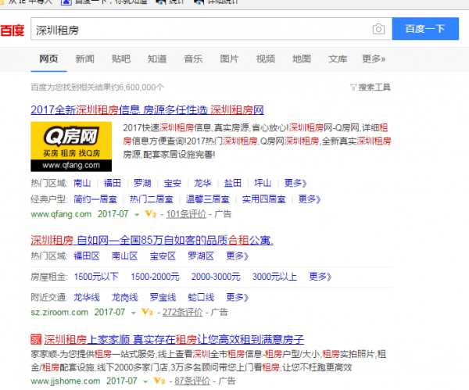
Task: Open the 地图 tab
Action: click(301, 59)
